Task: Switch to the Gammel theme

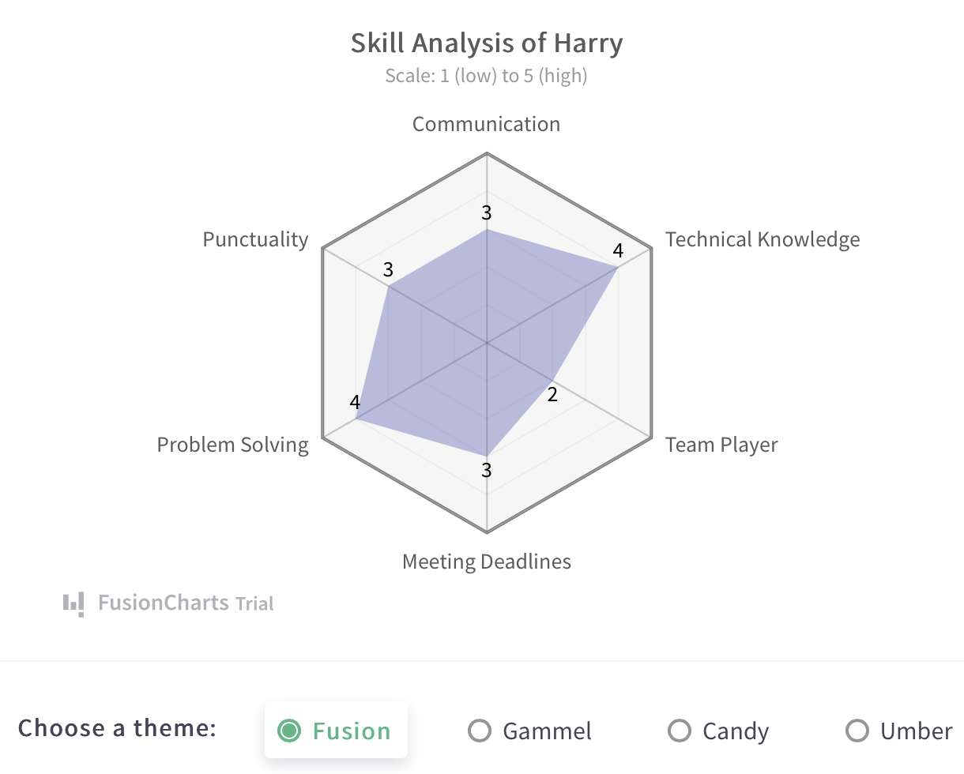Action: tap(480, 731)
